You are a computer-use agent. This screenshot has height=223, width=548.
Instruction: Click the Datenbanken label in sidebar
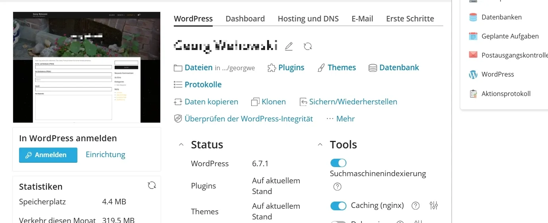[x=502, y=17]
